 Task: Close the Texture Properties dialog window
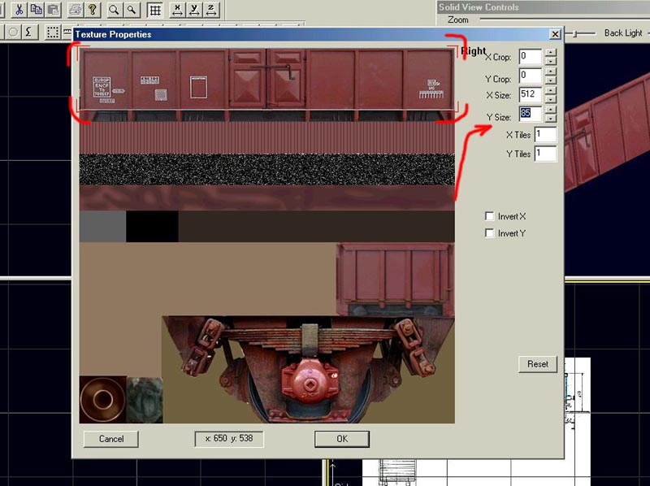click(554, 34)
